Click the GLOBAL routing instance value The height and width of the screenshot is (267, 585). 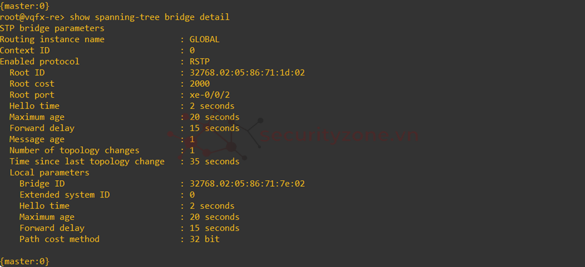tap(205, 40)
